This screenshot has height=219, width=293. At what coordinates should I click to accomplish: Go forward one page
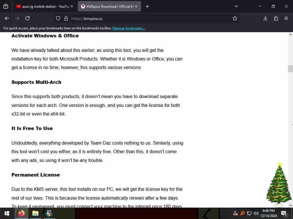coord(17,18)
